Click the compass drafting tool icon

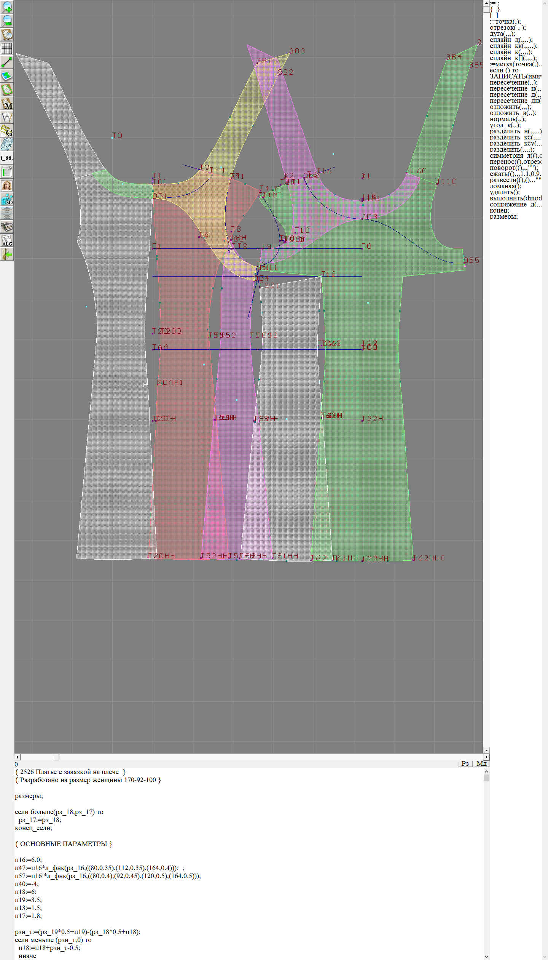coord(7,117)
